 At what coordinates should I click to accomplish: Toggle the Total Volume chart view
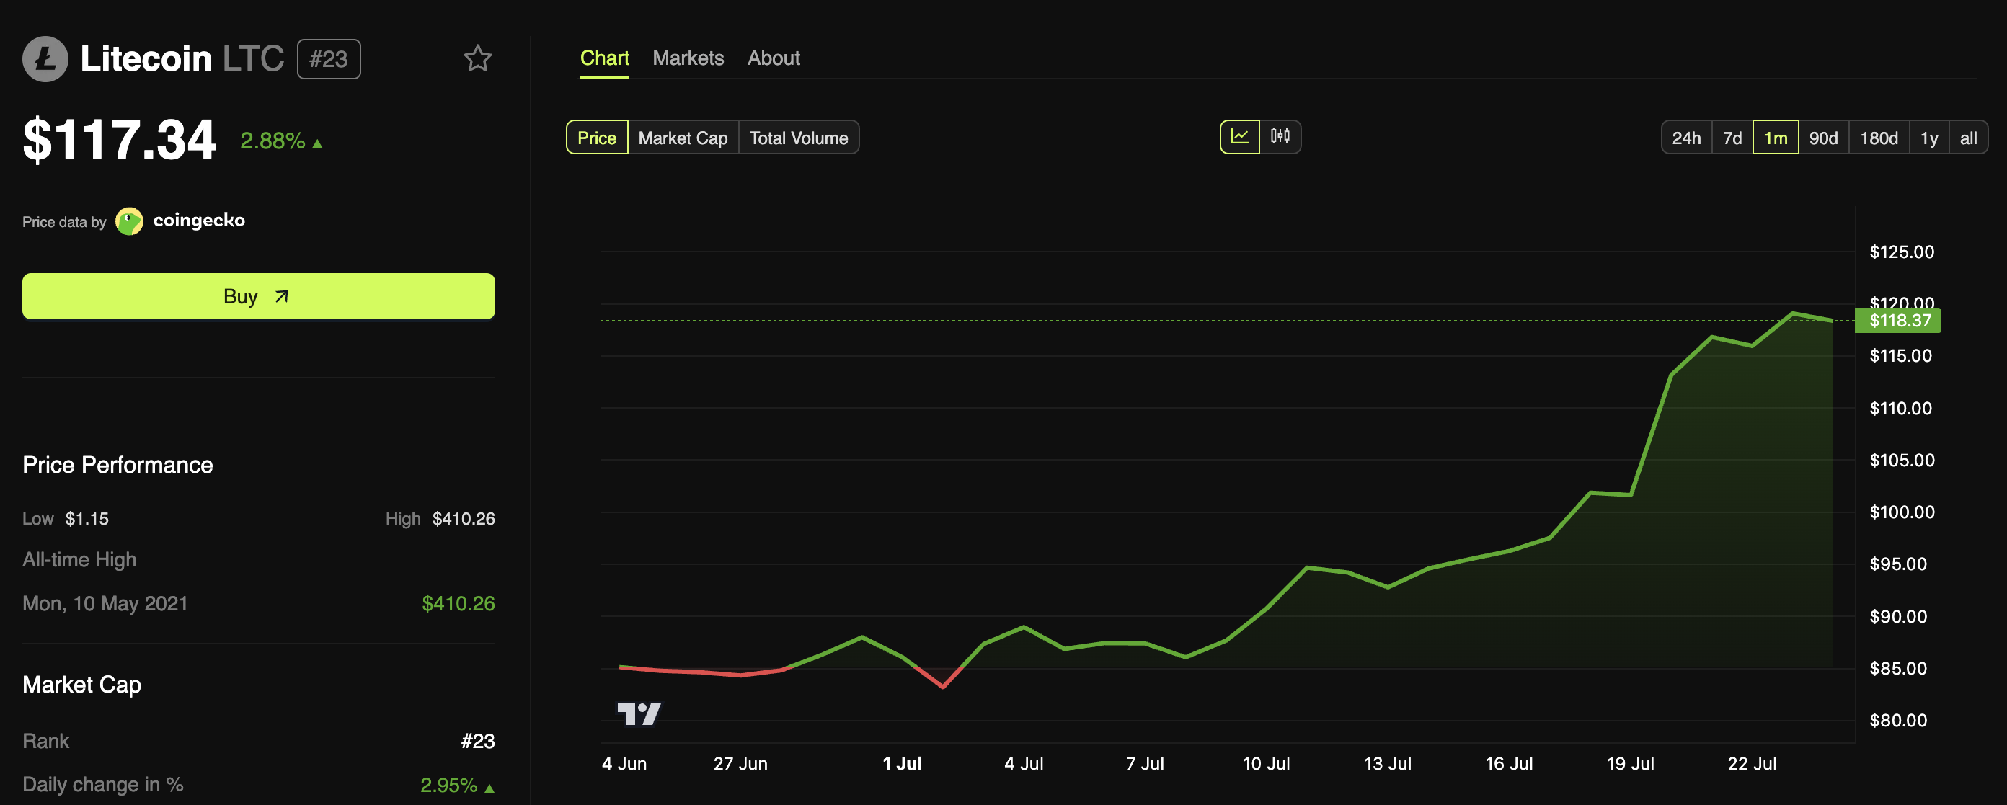click(x=799, y=137)
